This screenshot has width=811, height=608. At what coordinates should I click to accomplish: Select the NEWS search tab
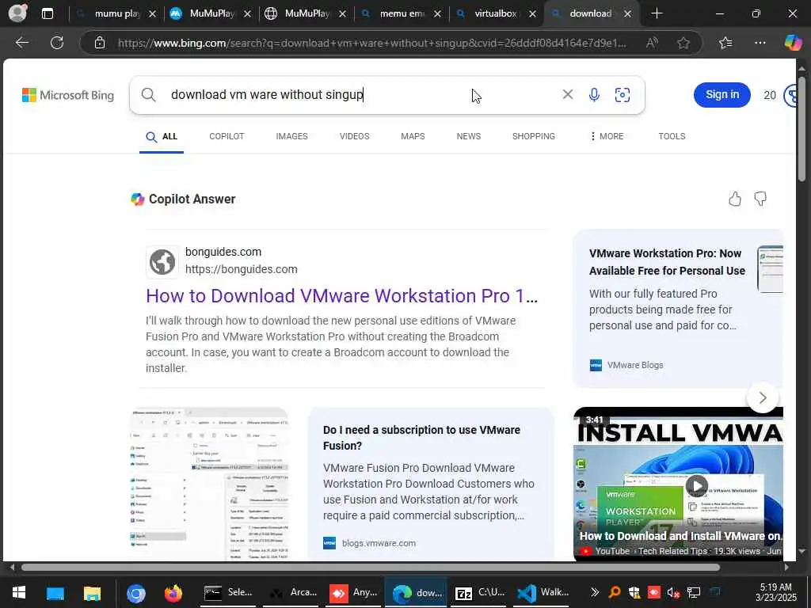point(469,136)
